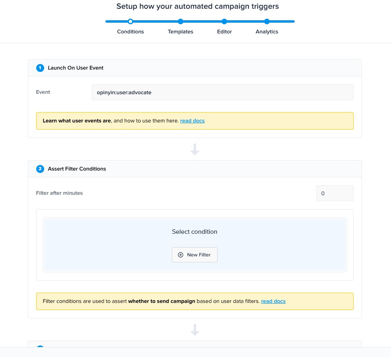This screenshot has width=391, height=357.
Task: Click the Editor step dot
Action: 224,21
